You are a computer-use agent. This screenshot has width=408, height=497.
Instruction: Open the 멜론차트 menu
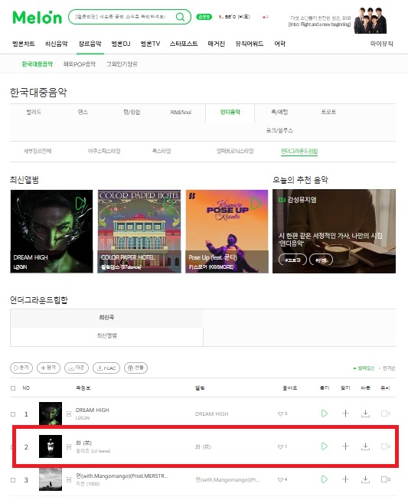point(24,44)
